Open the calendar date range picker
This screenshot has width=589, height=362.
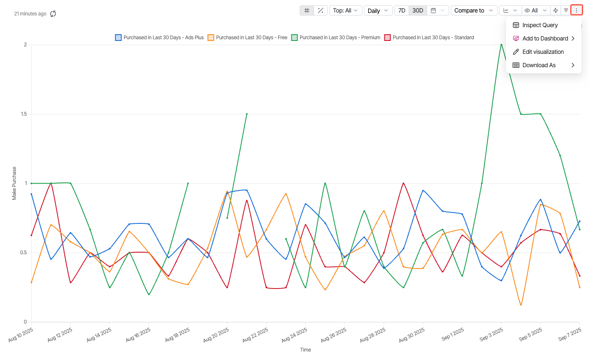(438, 10)
